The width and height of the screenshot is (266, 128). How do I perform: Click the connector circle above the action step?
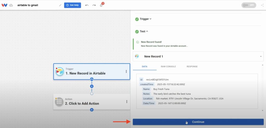click(x=92, y=94)
